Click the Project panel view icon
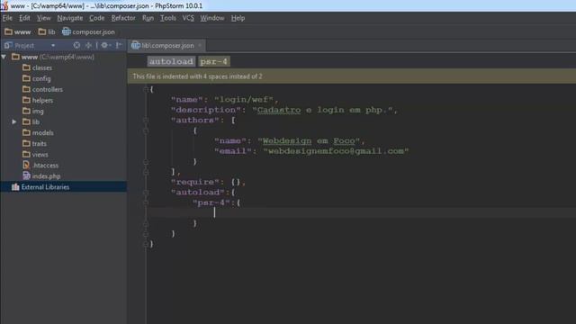This screenshot has width=576, height=324. pyautogui.click(x=8, y=45)
